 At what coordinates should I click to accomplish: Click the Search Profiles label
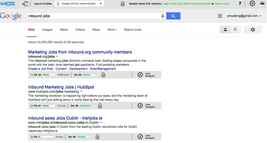pyautogui.click(x=43, y=4)
